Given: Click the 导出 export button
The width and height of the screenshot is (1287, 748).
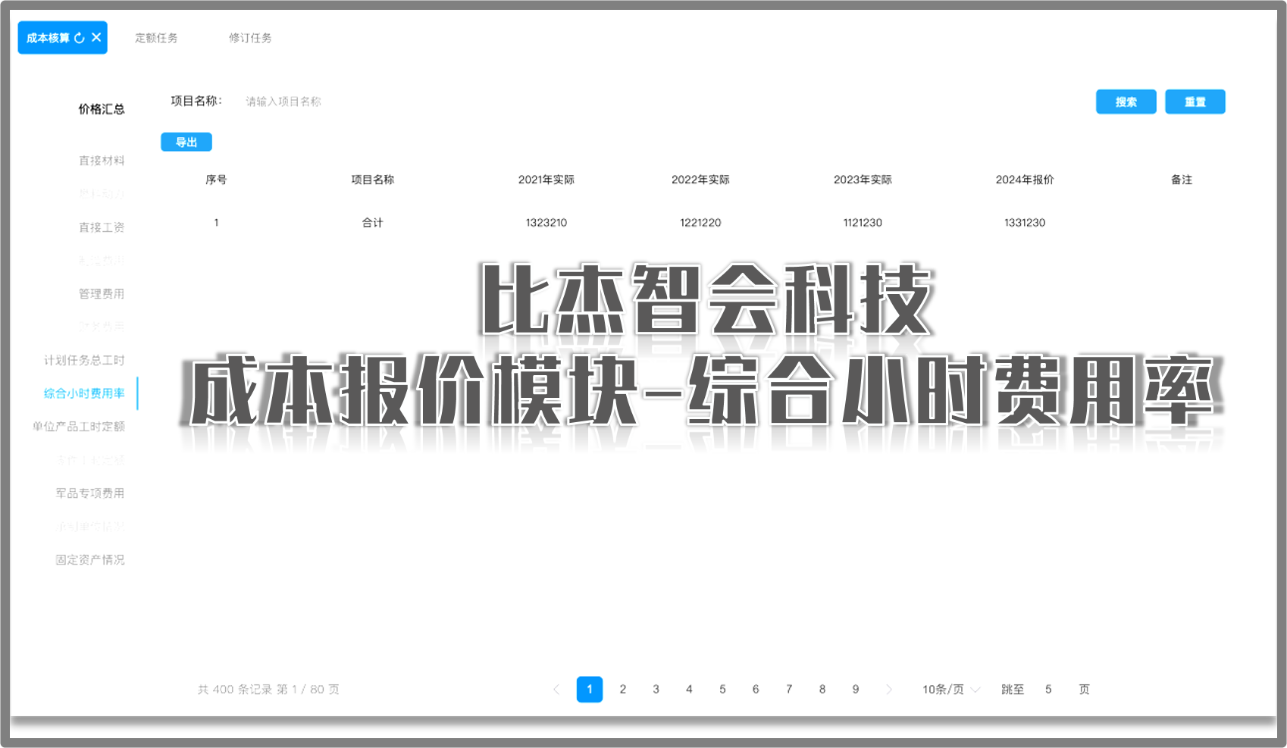Looking at the screenshot, I should click(186, 142).
